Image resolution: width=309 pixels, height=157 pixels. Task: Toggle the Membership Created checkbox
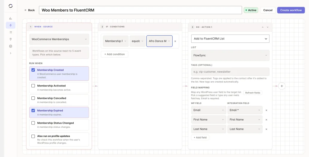coord(33,70)
